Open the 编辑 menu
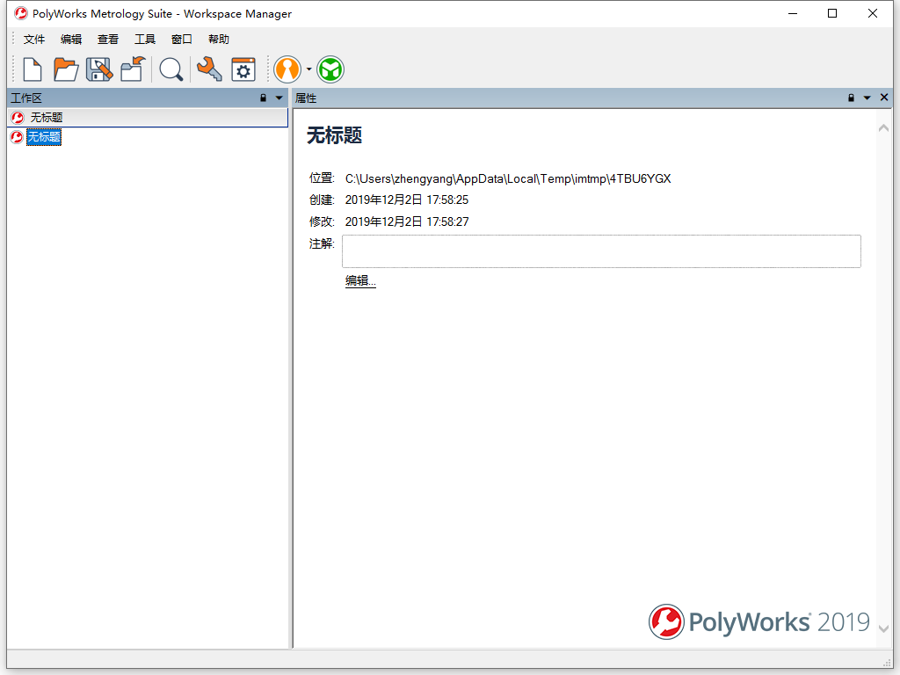 pos(70,39)
